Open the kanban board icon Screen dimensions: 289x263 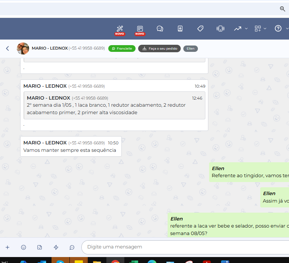click(140, 28)
